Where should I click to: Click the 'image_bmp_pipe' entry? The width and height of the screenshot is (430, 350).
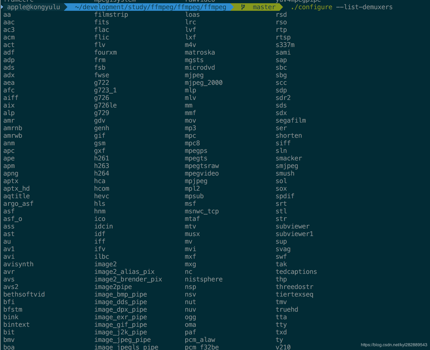pyautogui.click(x=121, y=294)
